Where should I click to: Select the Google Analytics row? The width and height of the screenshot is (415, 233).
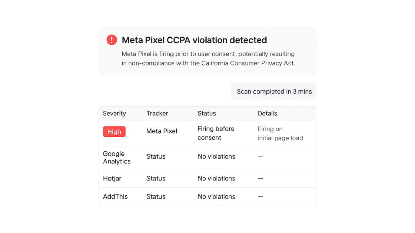click(x=117, y=157)
